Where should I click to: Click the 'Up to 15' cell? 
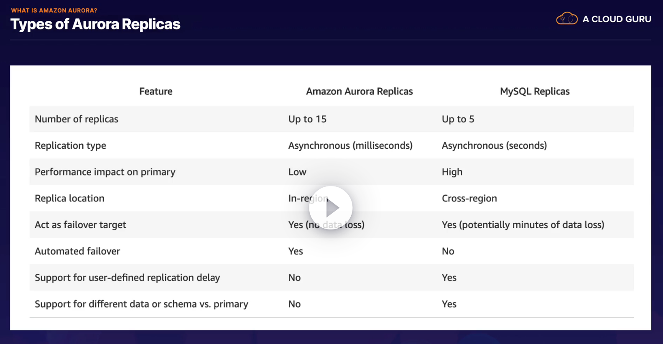pos(307,119)
